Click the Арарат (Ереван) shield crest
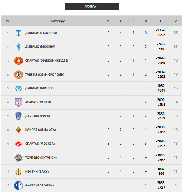185x194 pixels. pos(19,102)
